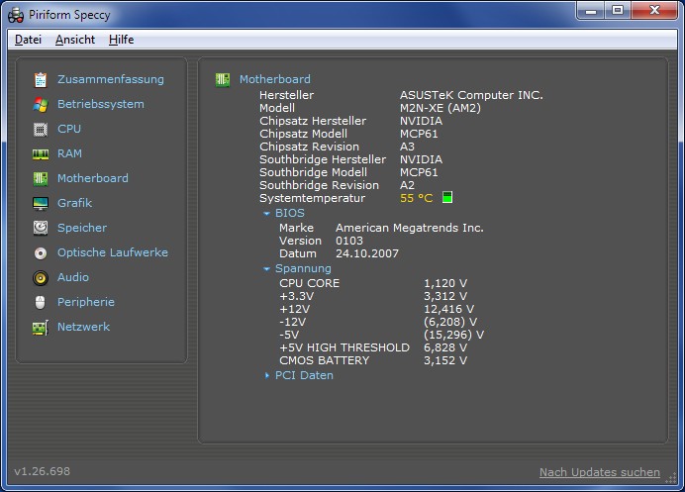Click the 55 °C temperature value
The image size is (685, 492).
[x=417, y=198]
